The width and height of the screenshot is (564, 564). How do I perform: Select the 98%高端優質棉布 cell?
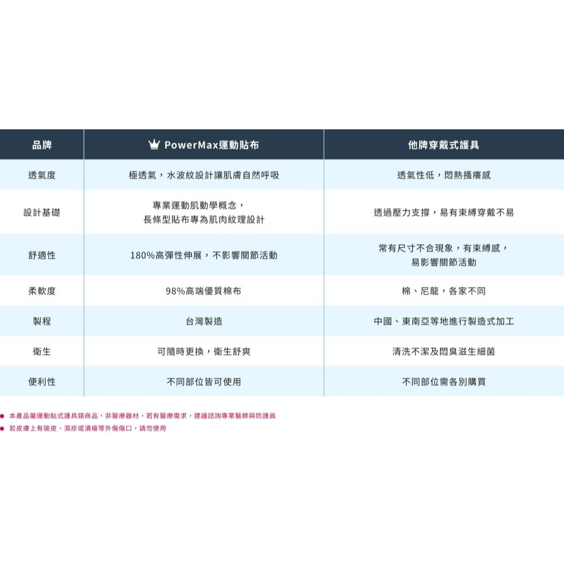coord(204,291)
